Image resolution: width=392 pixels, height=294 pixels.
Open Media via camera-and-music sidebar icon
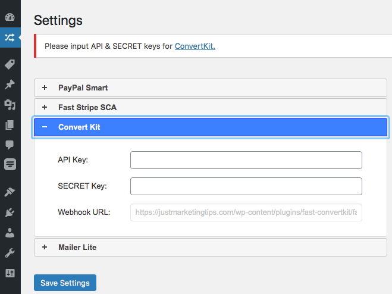[x=10, y=105]
